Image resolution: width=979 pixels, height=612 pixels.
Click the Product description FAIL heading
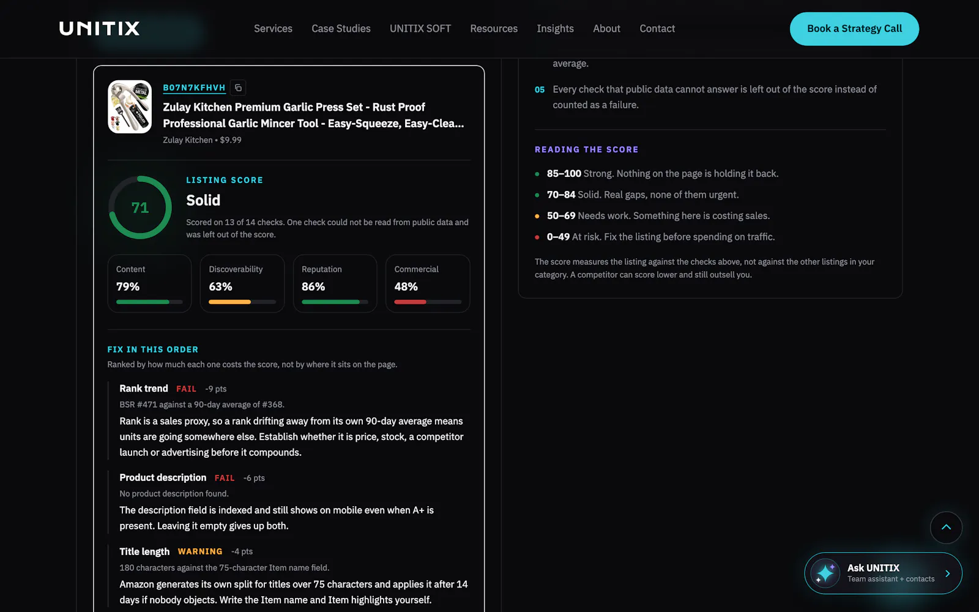click(x=177, y=477)
